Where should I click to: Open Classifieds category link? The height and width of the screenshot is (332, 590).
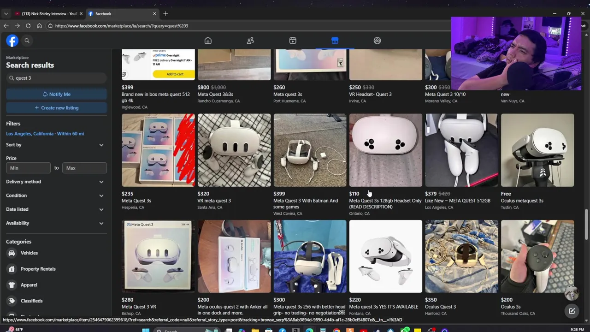31,301
